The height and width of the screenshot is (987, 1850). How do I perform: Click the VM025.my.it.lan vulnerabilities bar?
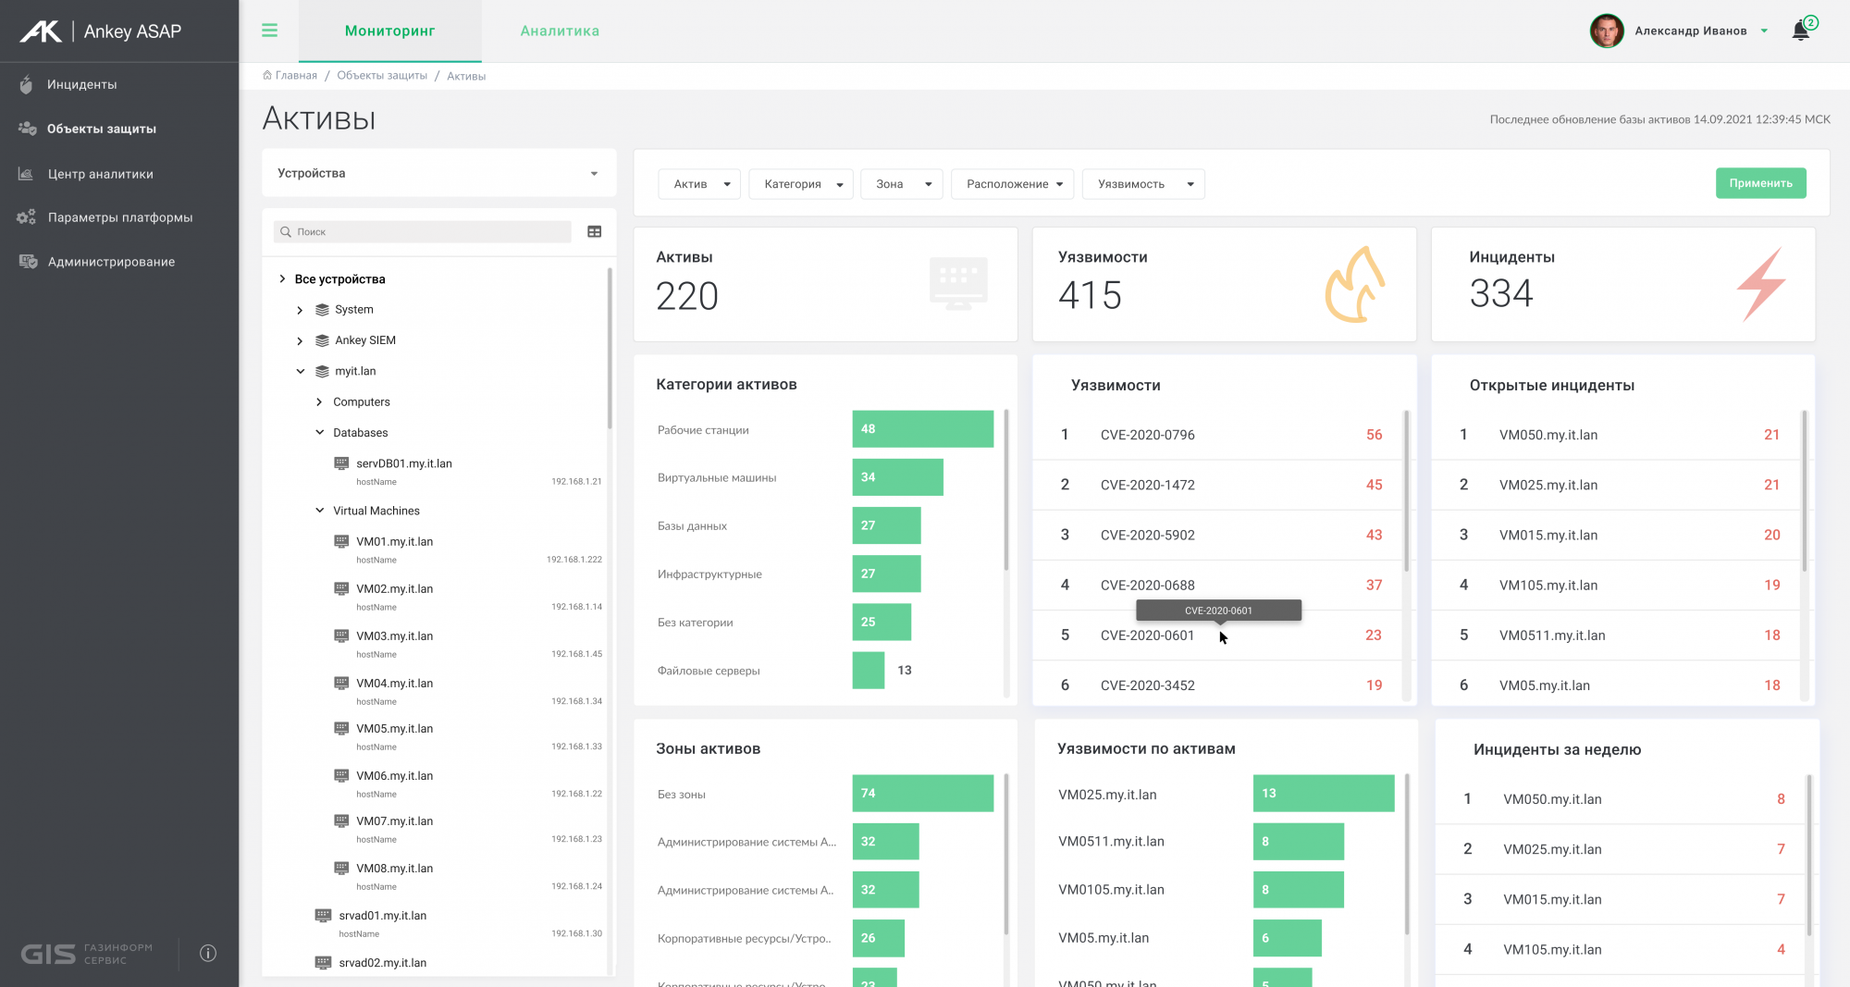tap(1324, 794)
